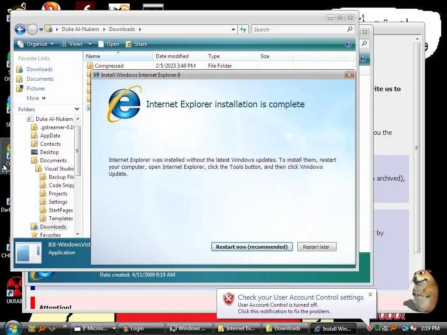The image size is (447, 335).
Task: Click the network tray icon
Action: [x=405, y=328]
